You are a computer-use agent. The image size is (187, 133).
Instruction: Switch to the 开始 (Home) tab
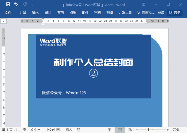coord(23,13)
